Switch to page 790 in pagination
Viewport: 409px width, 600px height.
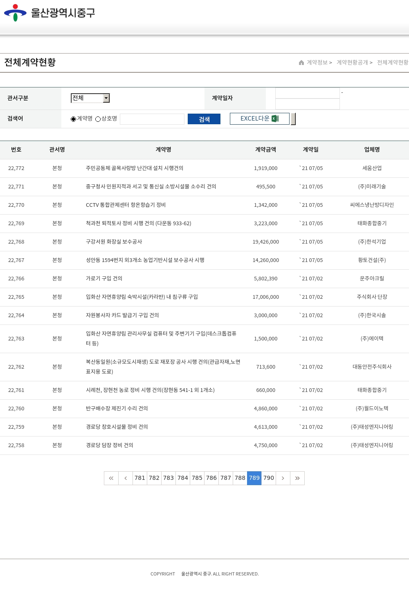269,478
